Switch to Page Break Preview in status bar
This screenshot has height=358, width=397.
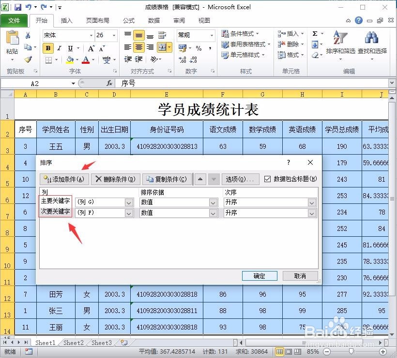pos(297,351)
